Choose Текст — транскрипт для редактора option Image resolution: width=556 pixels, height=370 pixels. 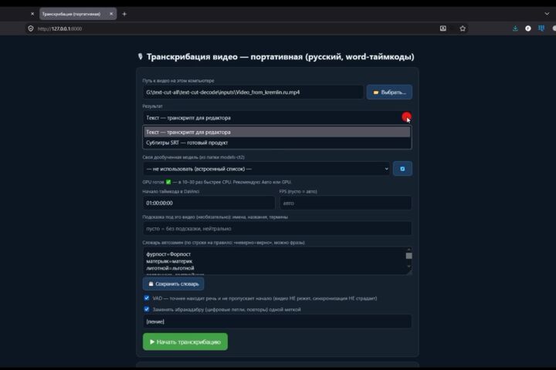(x=277, y=132)
